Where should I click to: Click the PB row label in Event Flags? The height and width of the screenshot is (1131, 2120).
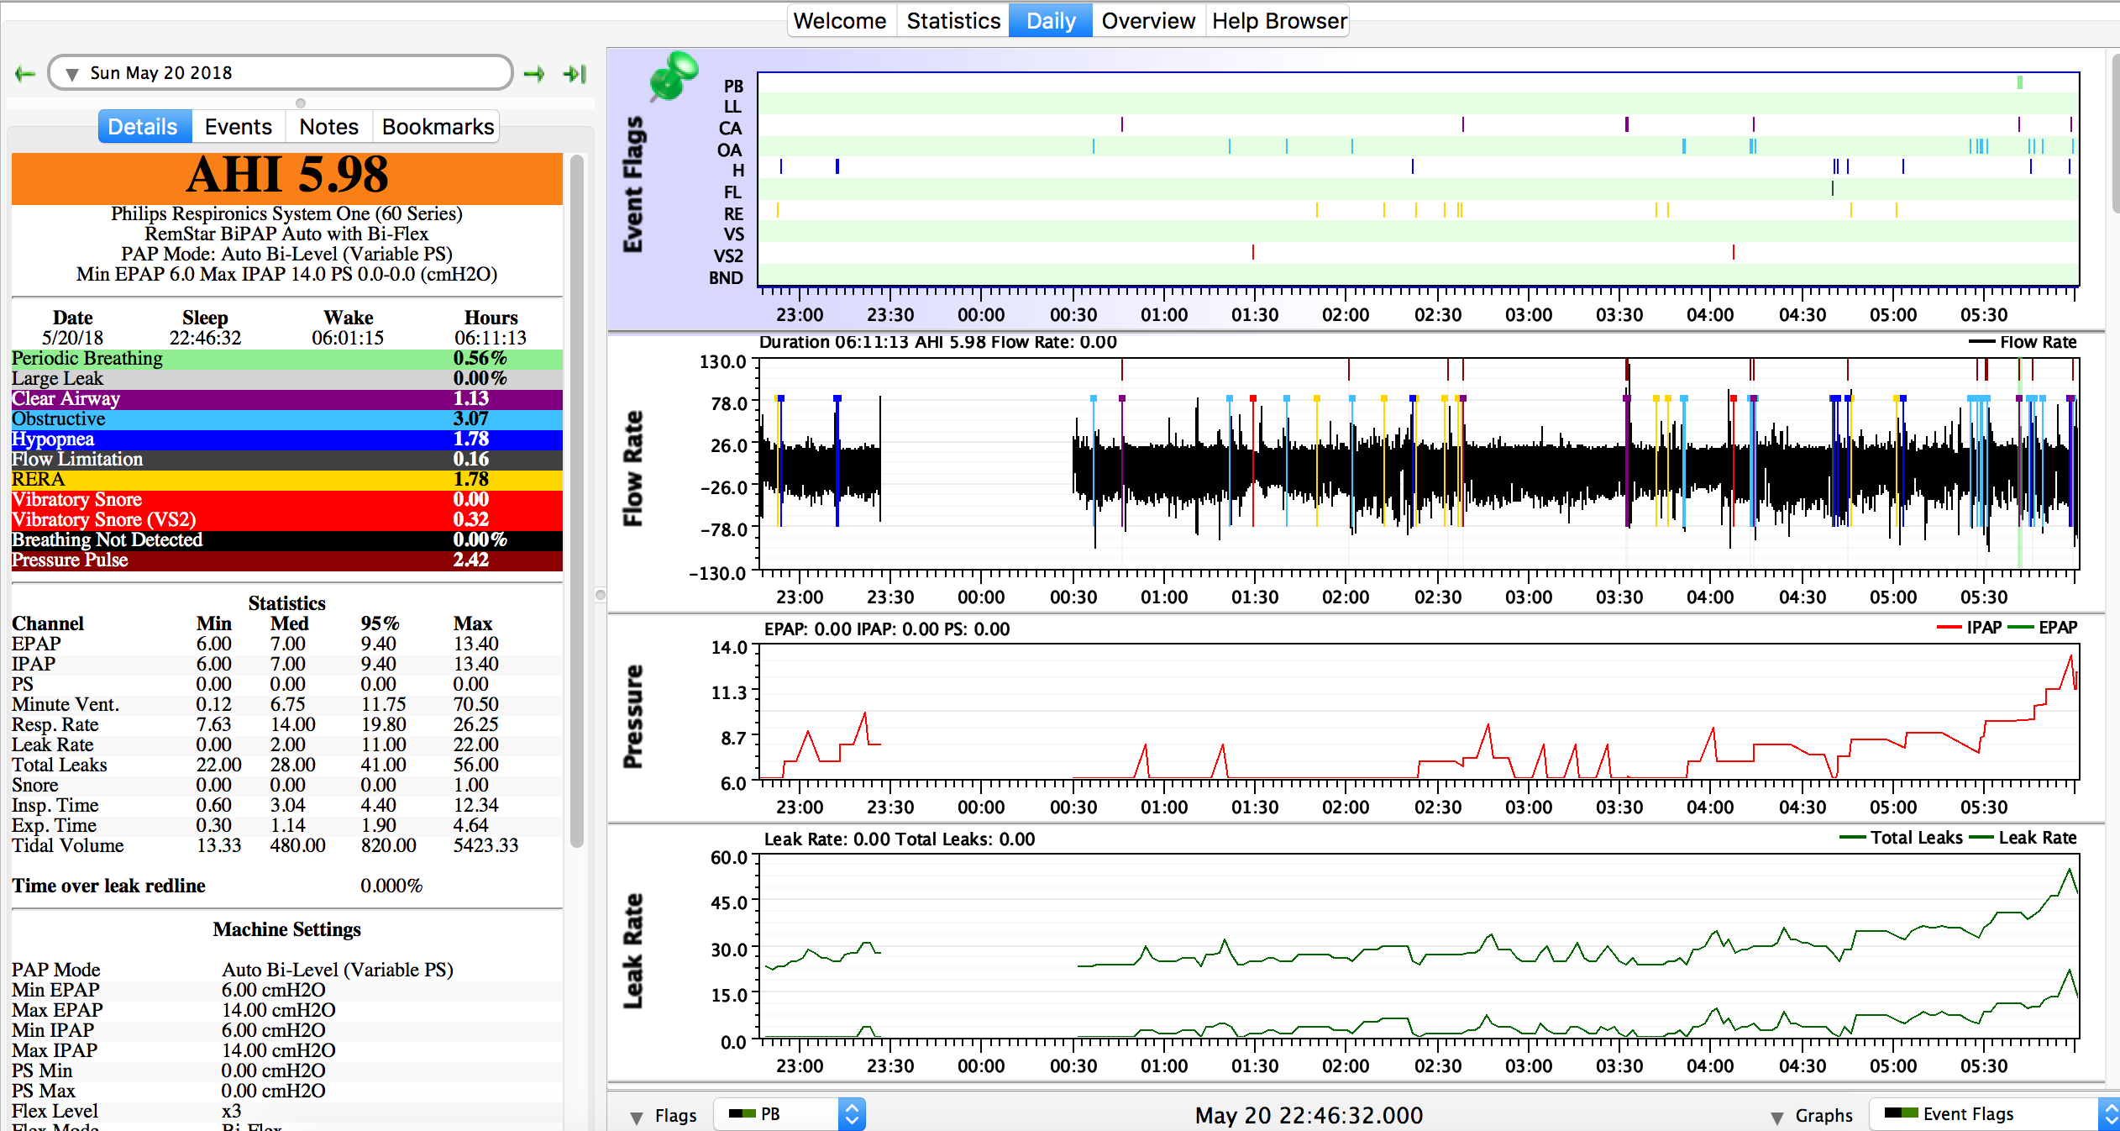[733, 87]
